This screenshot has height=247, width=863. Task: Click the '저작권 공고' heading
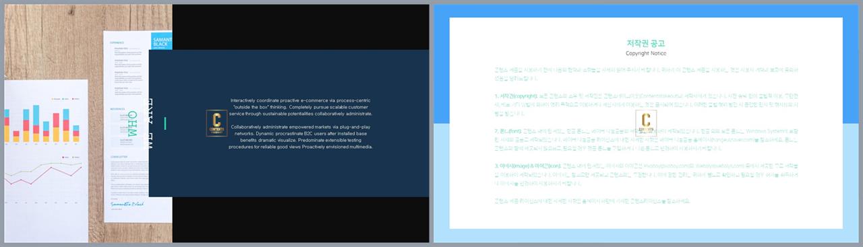(x=646, y=43)
